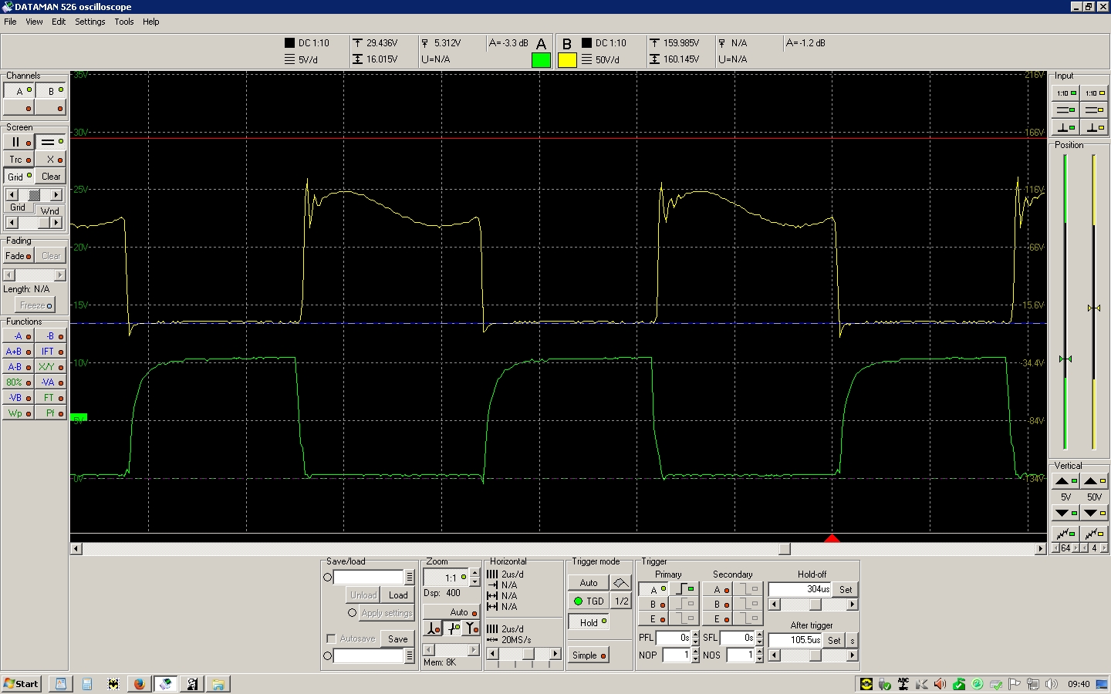Increment the NOP value spinner
This screenshot has height=694, width=1111.
695,652
